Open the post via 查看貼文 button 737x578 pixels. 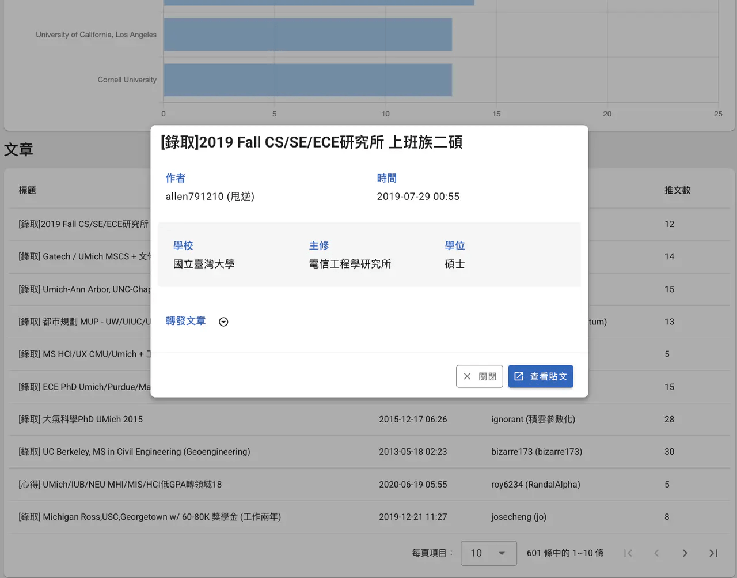pos(541,376)
